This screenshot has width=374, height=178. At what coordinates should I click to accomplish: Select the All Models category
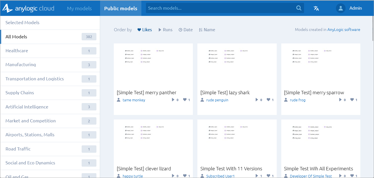click(x=50, y=37)
